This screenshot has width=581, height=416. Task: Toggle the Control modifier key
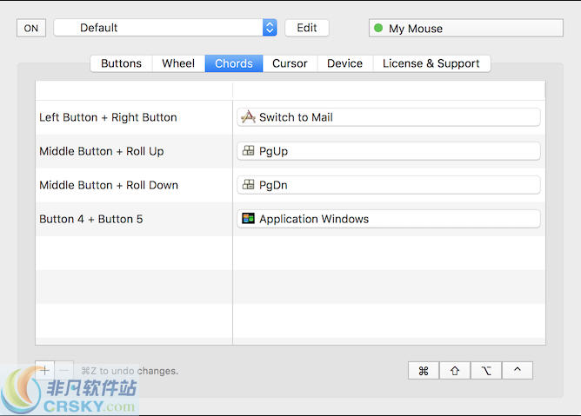pyautogui.click(x=518, y=371)
